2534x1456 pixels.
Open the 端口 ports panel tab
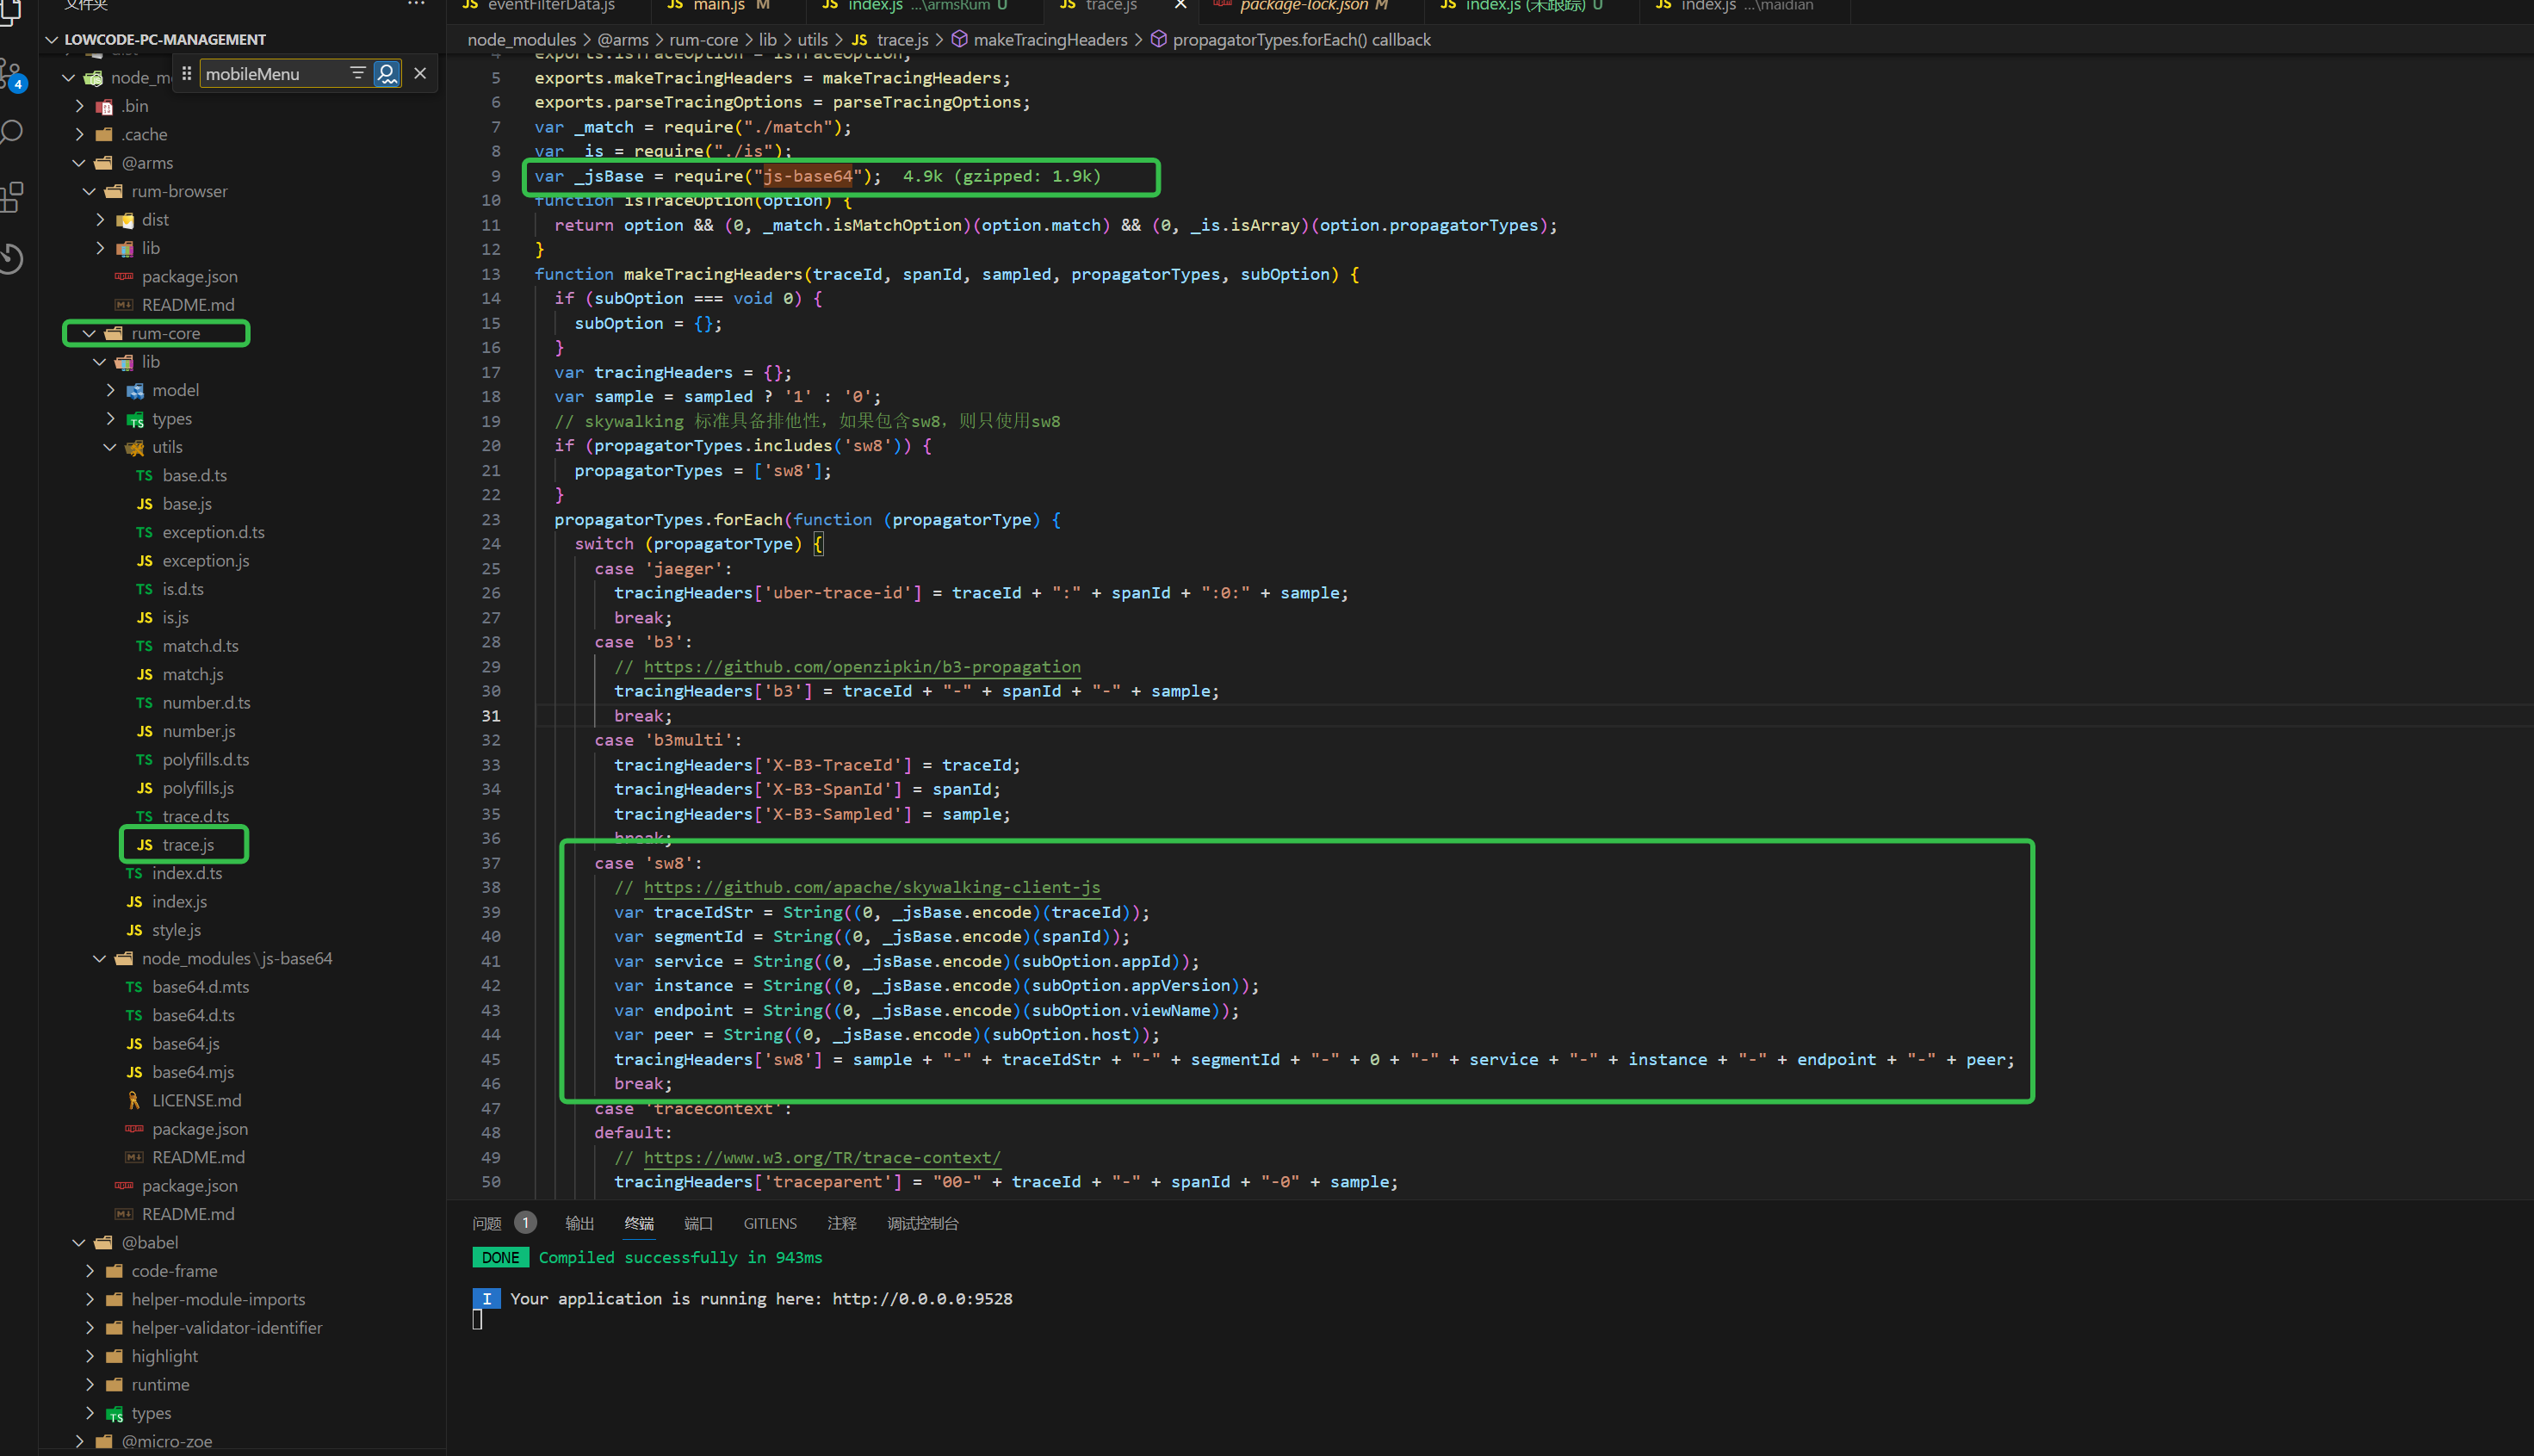tap(698, 1223)
